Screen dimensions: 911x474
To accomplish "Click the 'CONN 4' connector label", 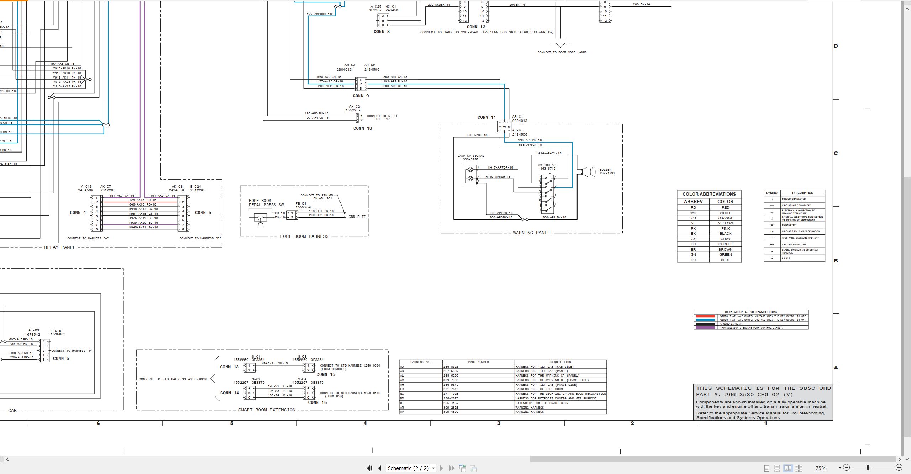I will tap(78, 213).
